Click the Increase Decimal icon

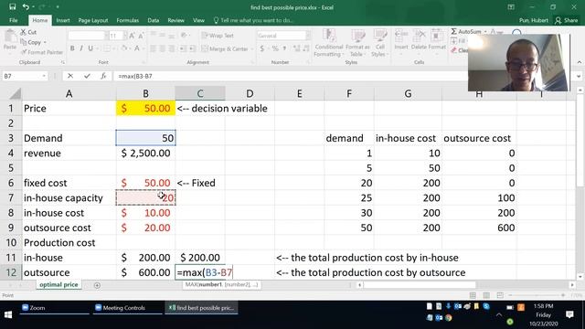297,48
